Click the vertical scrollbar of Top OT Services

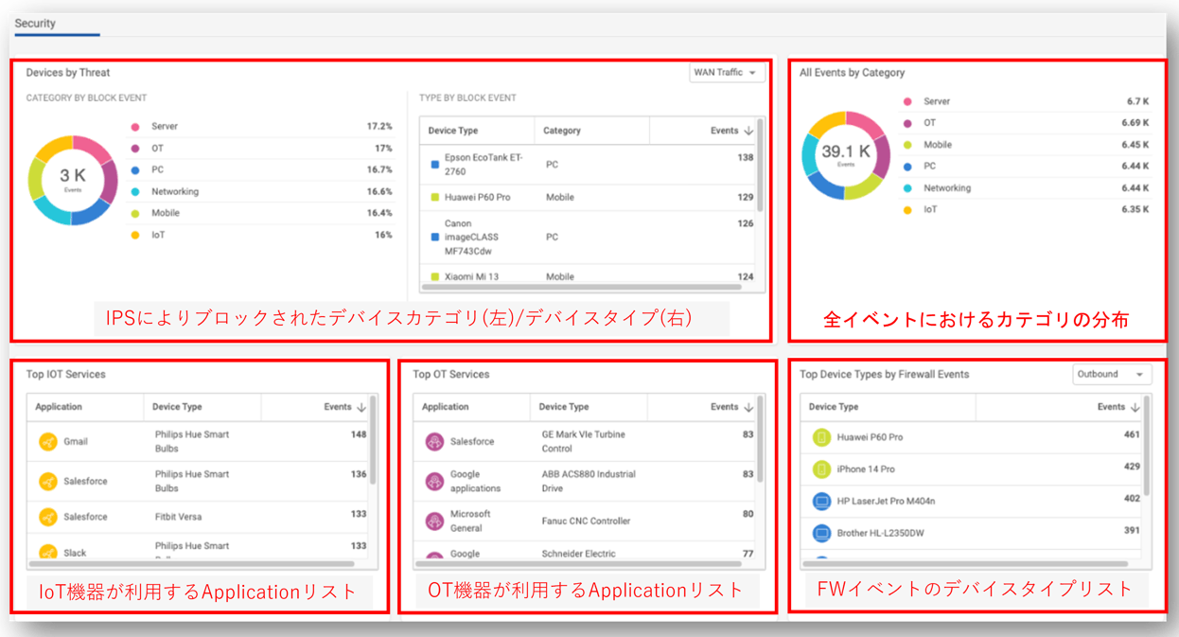(x=761, y=441)
